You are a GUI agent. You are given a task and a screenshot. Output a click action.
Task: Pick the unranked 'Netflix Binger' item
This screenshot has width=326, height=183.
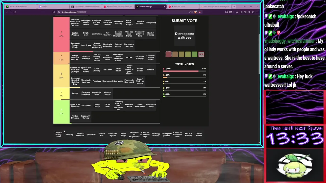pos(123,134)
